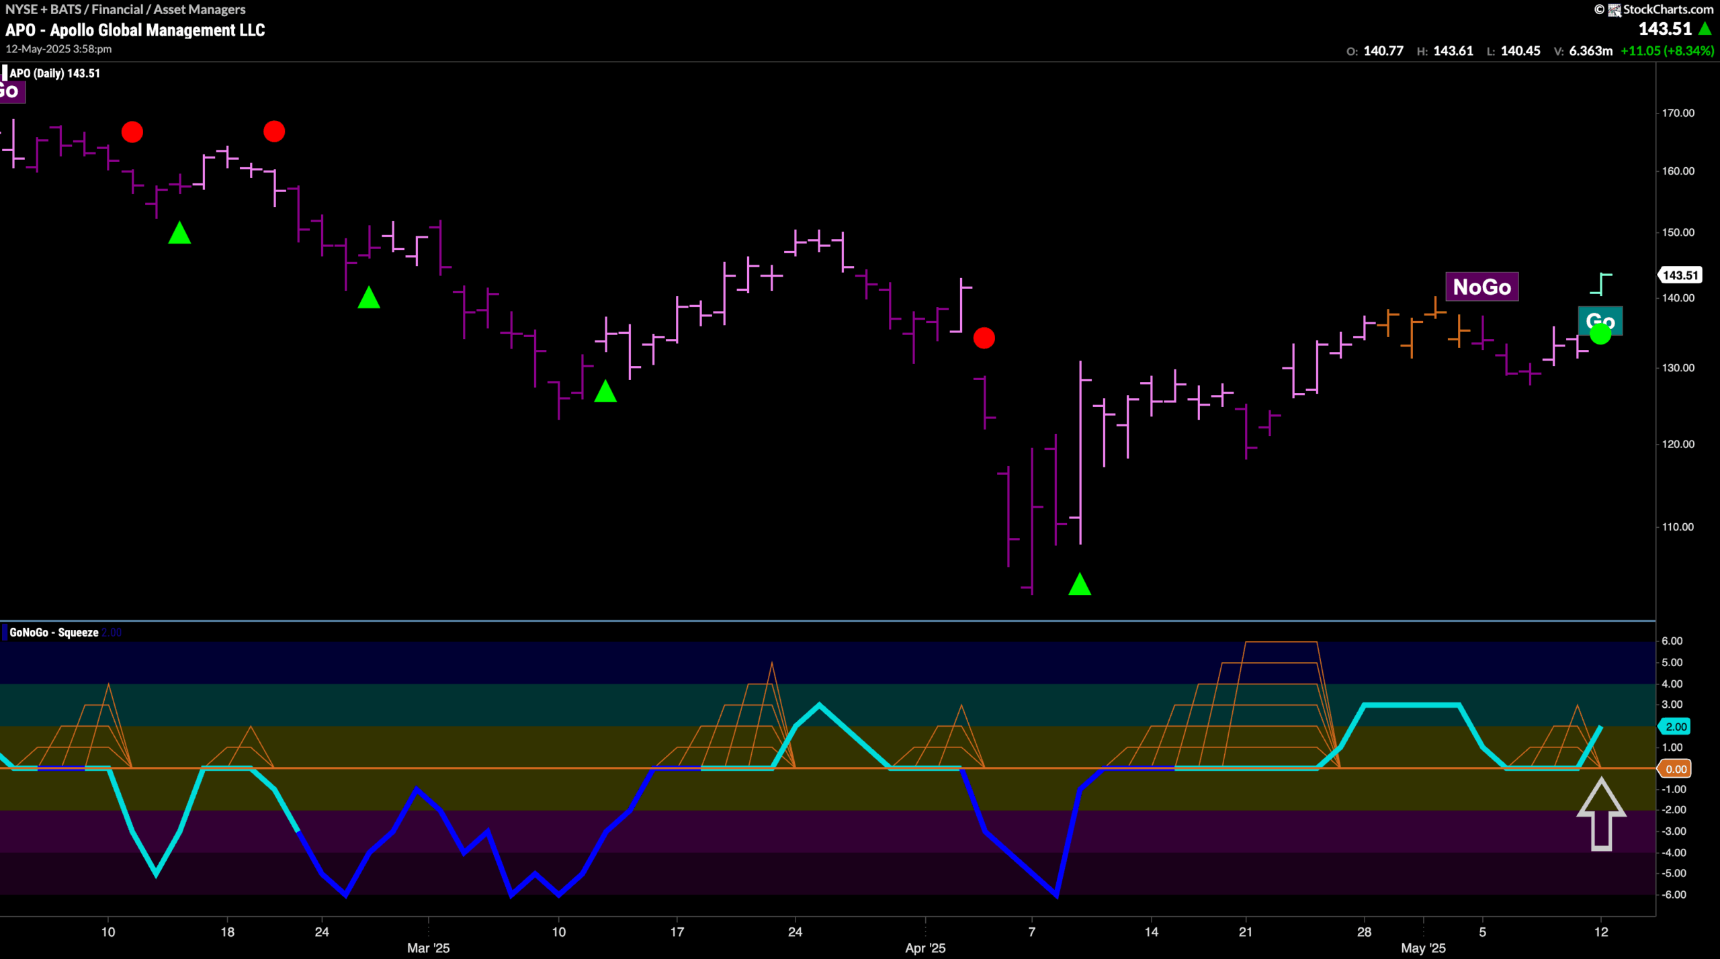Viewport: 1720px width, 959px height.
Task: Click the 18 date axis label
Action: (228, 932)
